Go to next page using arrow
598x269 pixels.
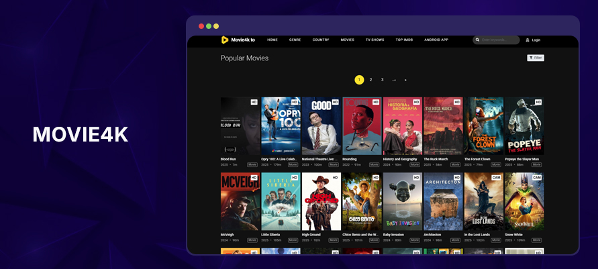(x=394, y=80)
